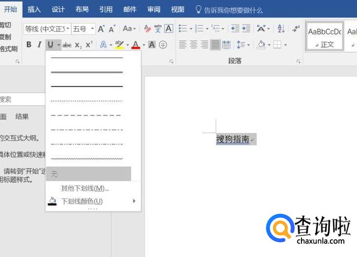Open line spacing options
357x257 pixels.
[241, 44]
